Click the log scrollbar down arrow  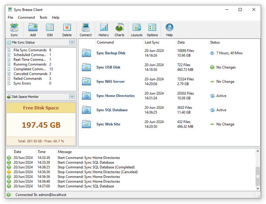[x=258, y=189]
